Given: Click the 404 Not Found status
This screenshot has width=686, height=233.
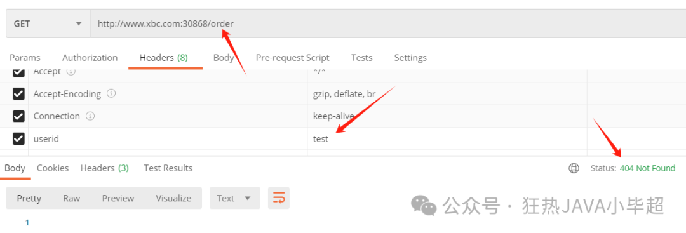Looking at the screenshot, I should pyautogui.click(x=647, y=168).
